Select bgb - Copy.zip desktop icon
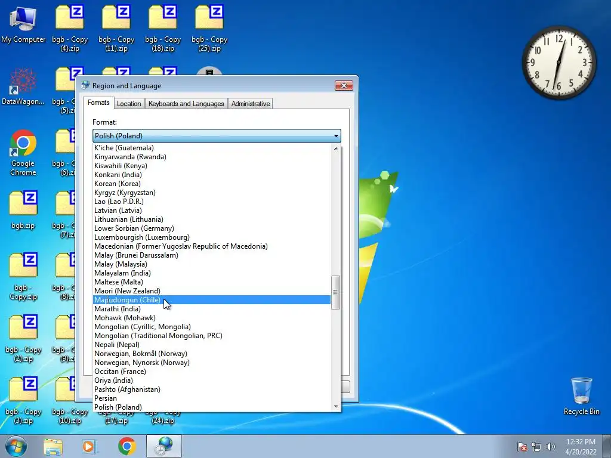This screenshot has width=611, height=458. coord(23,277)
